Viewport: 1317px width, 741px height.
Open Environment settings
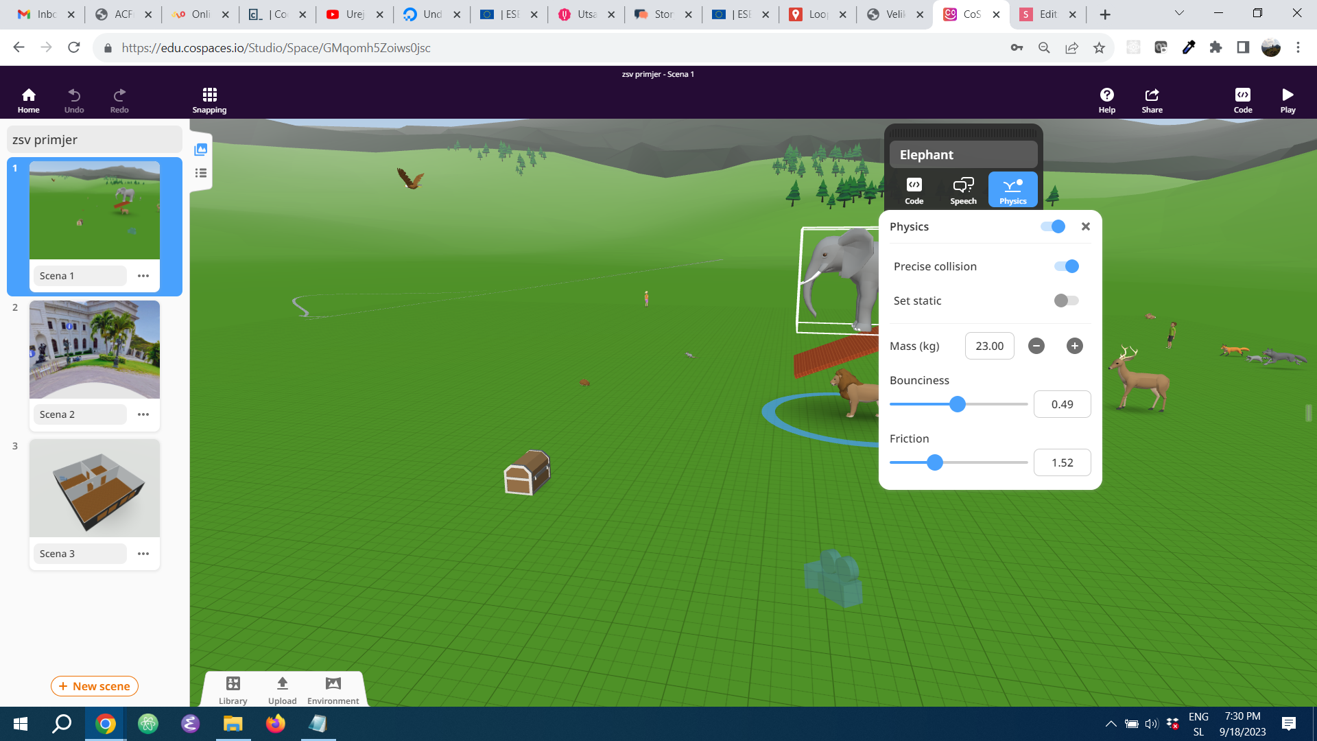[x=333, y=690]
